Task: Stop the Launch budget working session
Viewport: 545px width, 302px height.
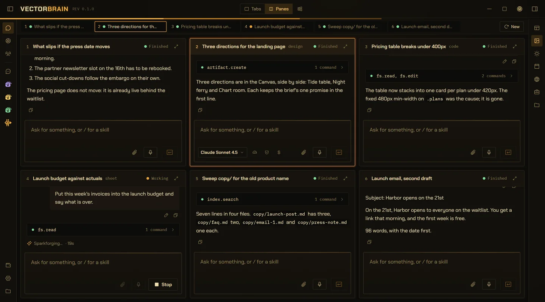Action: coord(163,285)
